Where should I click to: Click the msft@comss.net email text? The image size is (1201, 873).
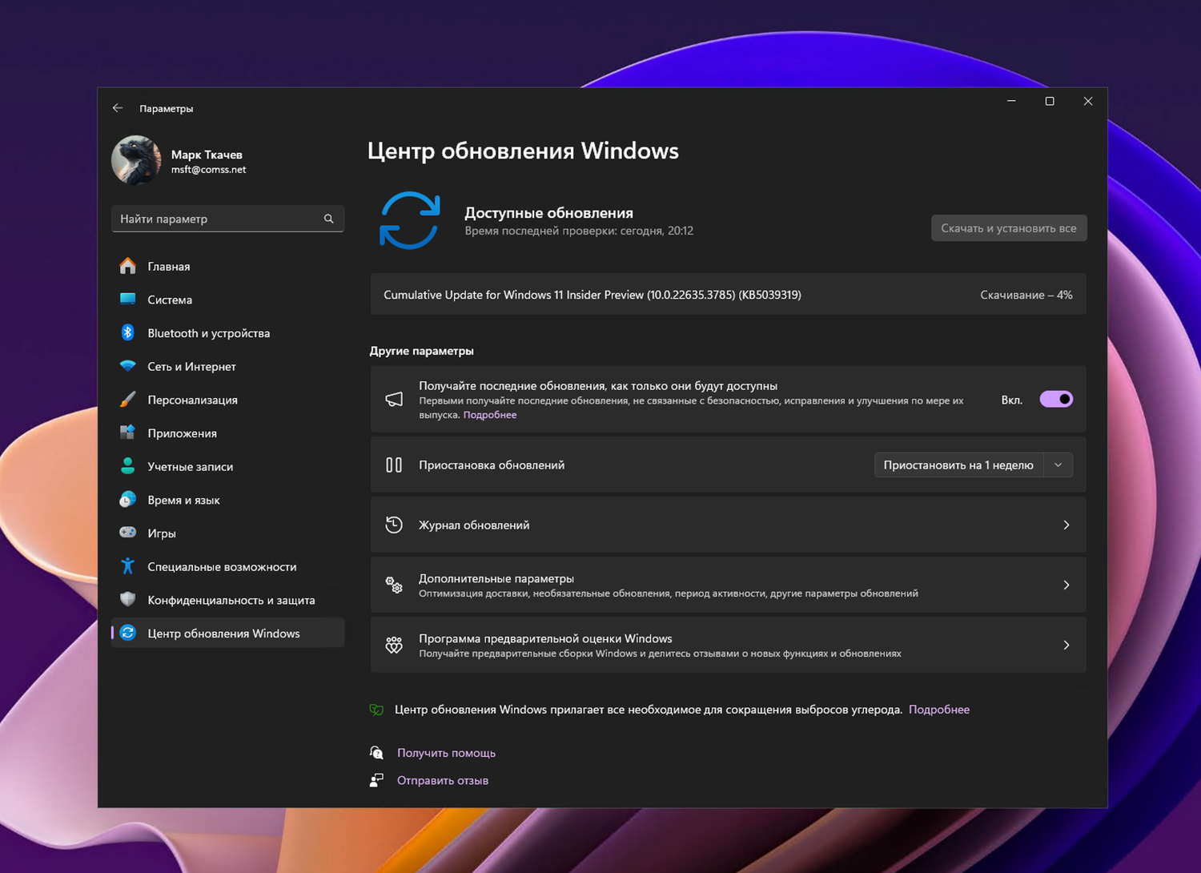(x=208, y=170)
